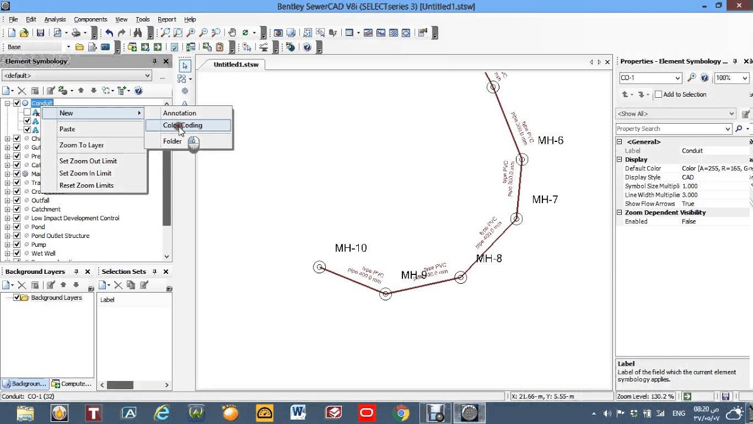This screenshot has width=753, height=424.
Task: Open Find with the binoculars icon
Action: tap(138, 33)
